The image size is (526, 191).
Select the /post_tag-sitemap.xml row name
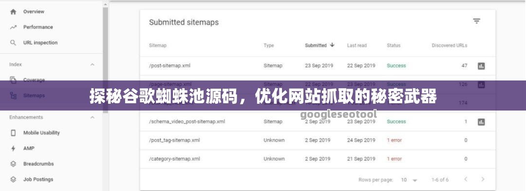coord(174,140)
